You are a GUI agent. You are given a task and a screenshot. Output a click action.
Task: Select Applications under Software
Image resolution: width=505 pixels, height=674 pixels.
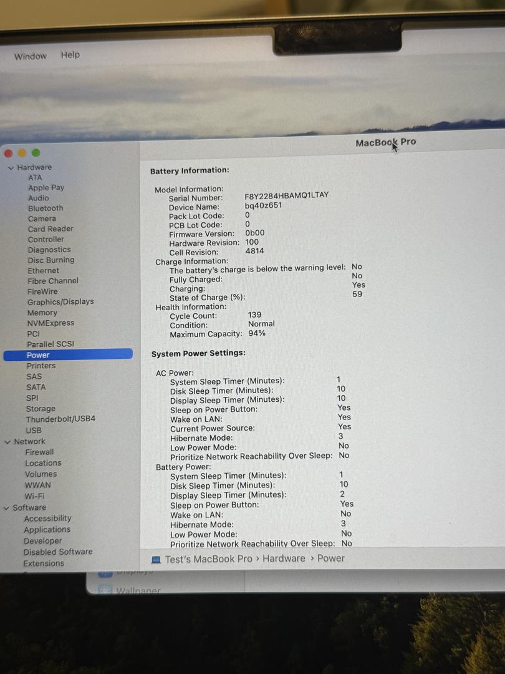[47, 530]
